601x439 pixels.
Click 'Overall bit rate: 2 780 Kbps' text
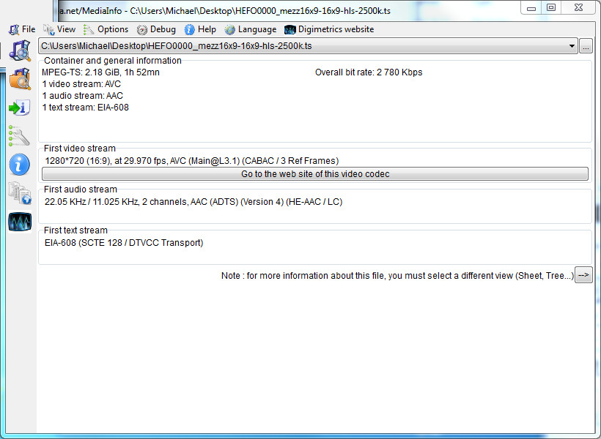(x=369, y=72)
